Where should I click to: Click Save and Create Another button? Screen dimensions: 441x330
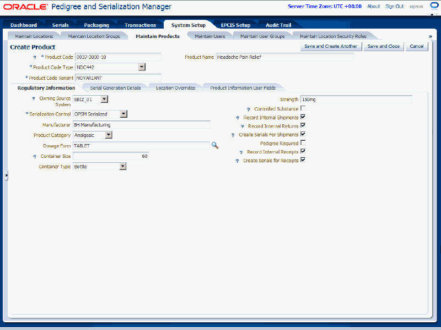click(x=331, y=46)
